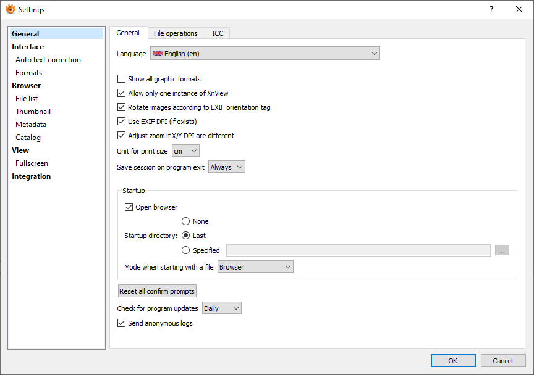Switch to the File operations tab
534x375 pixels.
(x=176, y=33)
